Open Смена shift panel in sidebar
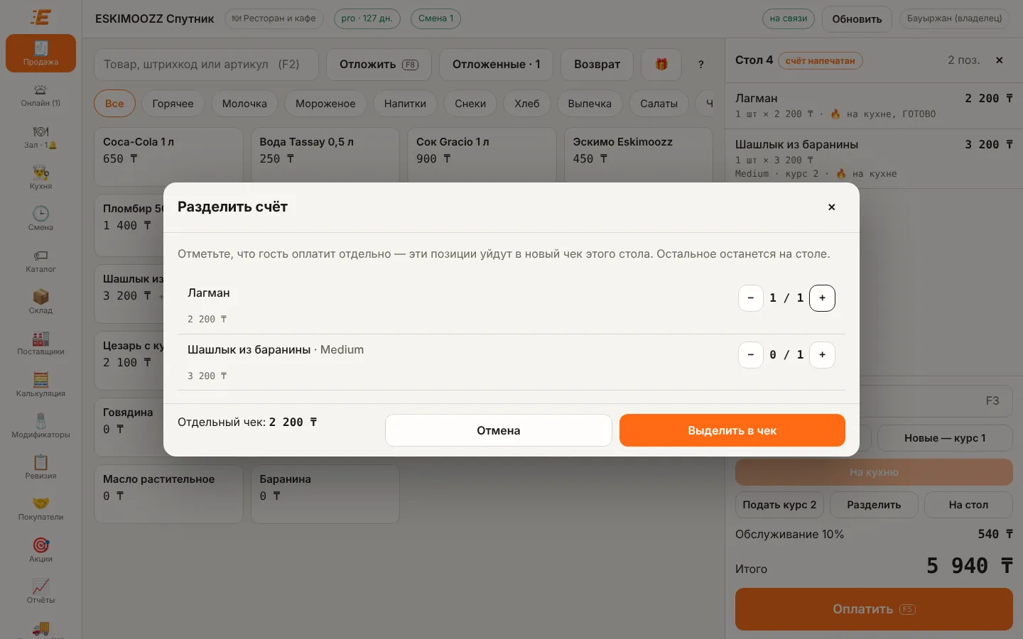Viewport: 1023px width, 639px height. (x=40, y=219)
